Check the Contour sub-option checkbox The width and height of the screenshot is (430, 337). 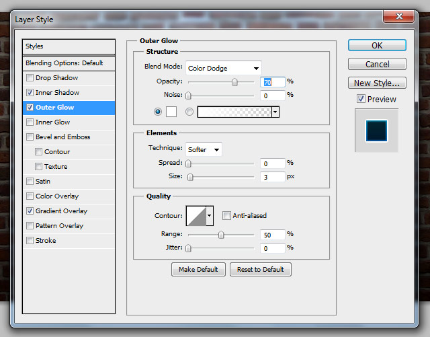[39, 151]
